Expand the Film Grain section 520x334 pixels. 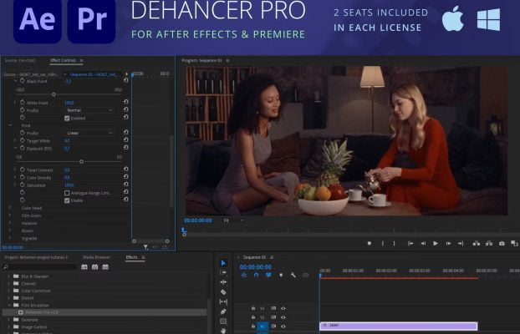tap(10, 215)
